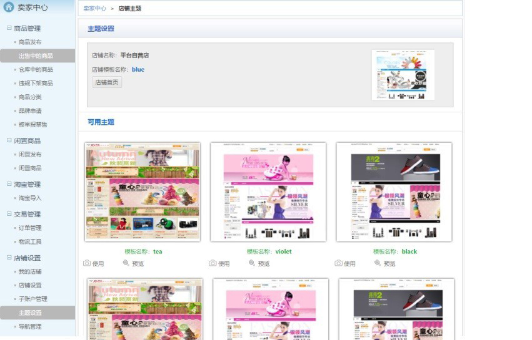Click the 店铺首页 button
Viewport: 532px width, 340px height.
107,82
